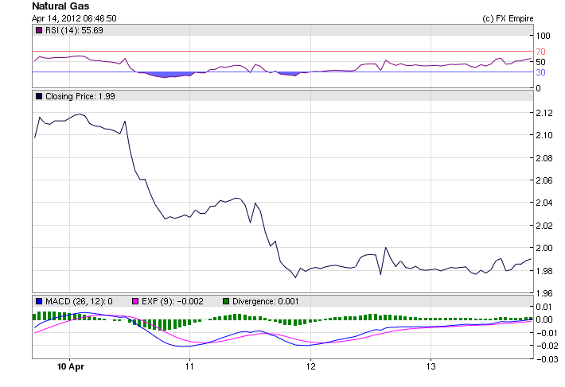This screenshot has height=387, width=565.
Task: Click the '100' RSI axis label
Action: click(x=543, y=36)
